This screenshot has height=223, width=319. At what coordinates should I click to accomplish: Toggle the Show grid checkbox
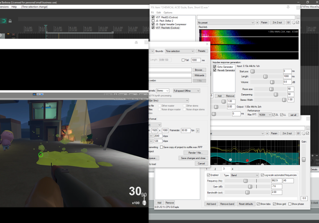[x=274, y=204]
